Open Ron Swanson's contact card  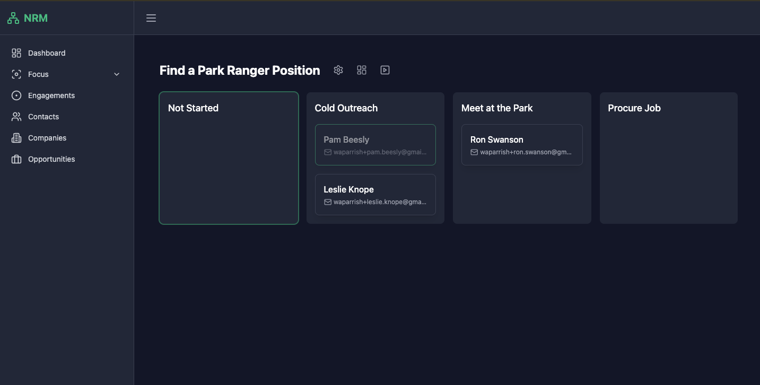click(521, 144)
